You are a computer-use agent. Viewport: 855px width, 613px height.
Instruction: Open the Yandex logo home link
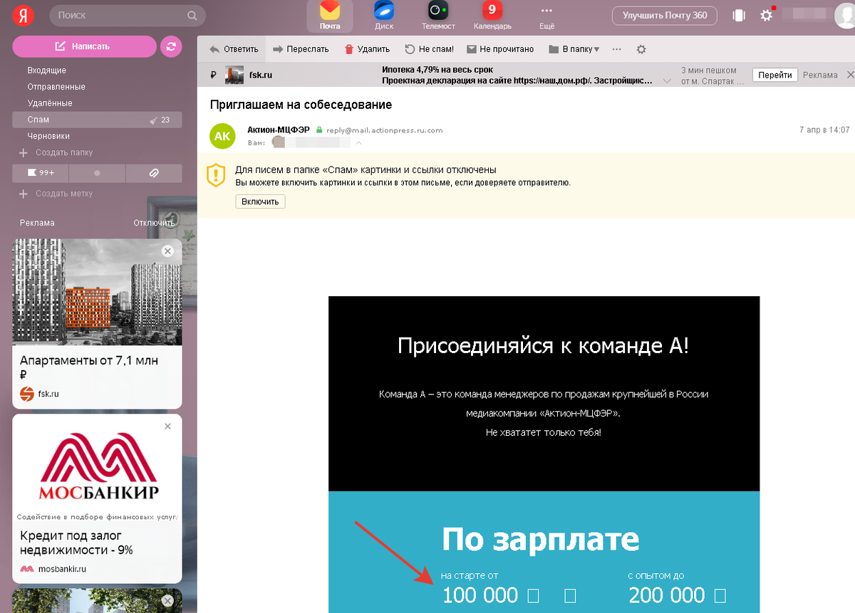tap(23, 15)
